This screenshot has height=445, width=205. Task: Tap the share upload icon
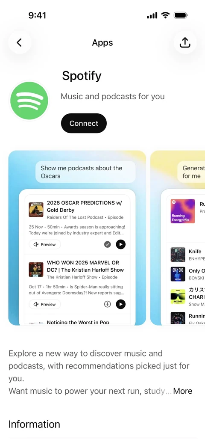click(185, 42)
